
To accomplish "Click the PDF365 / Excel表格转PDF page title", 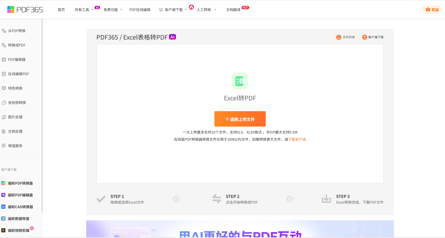I will [x=132, y=37].
